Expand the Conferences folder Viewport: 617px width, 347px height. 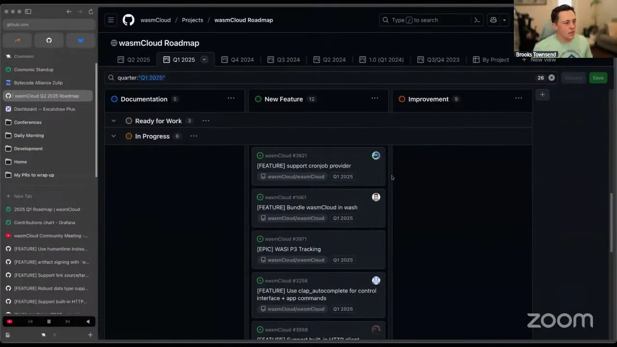[48, 122]
